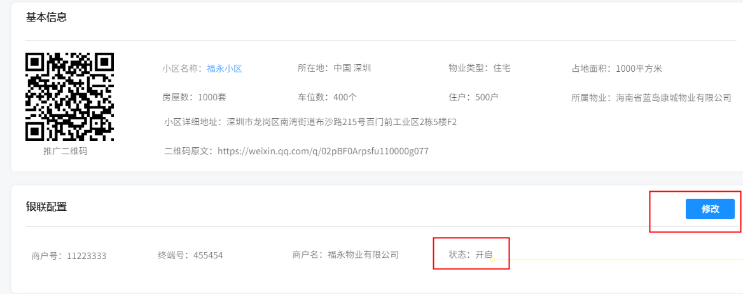This screenshot has width=743, height=294.
Task: Click the 状态 开启 status text
Action: point(471,255)
